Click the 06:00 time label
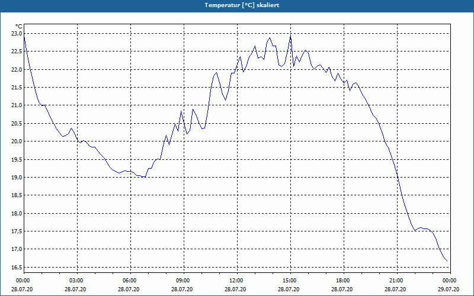The width and height of the screenshot is (474, 296). (x=130, y=281)
